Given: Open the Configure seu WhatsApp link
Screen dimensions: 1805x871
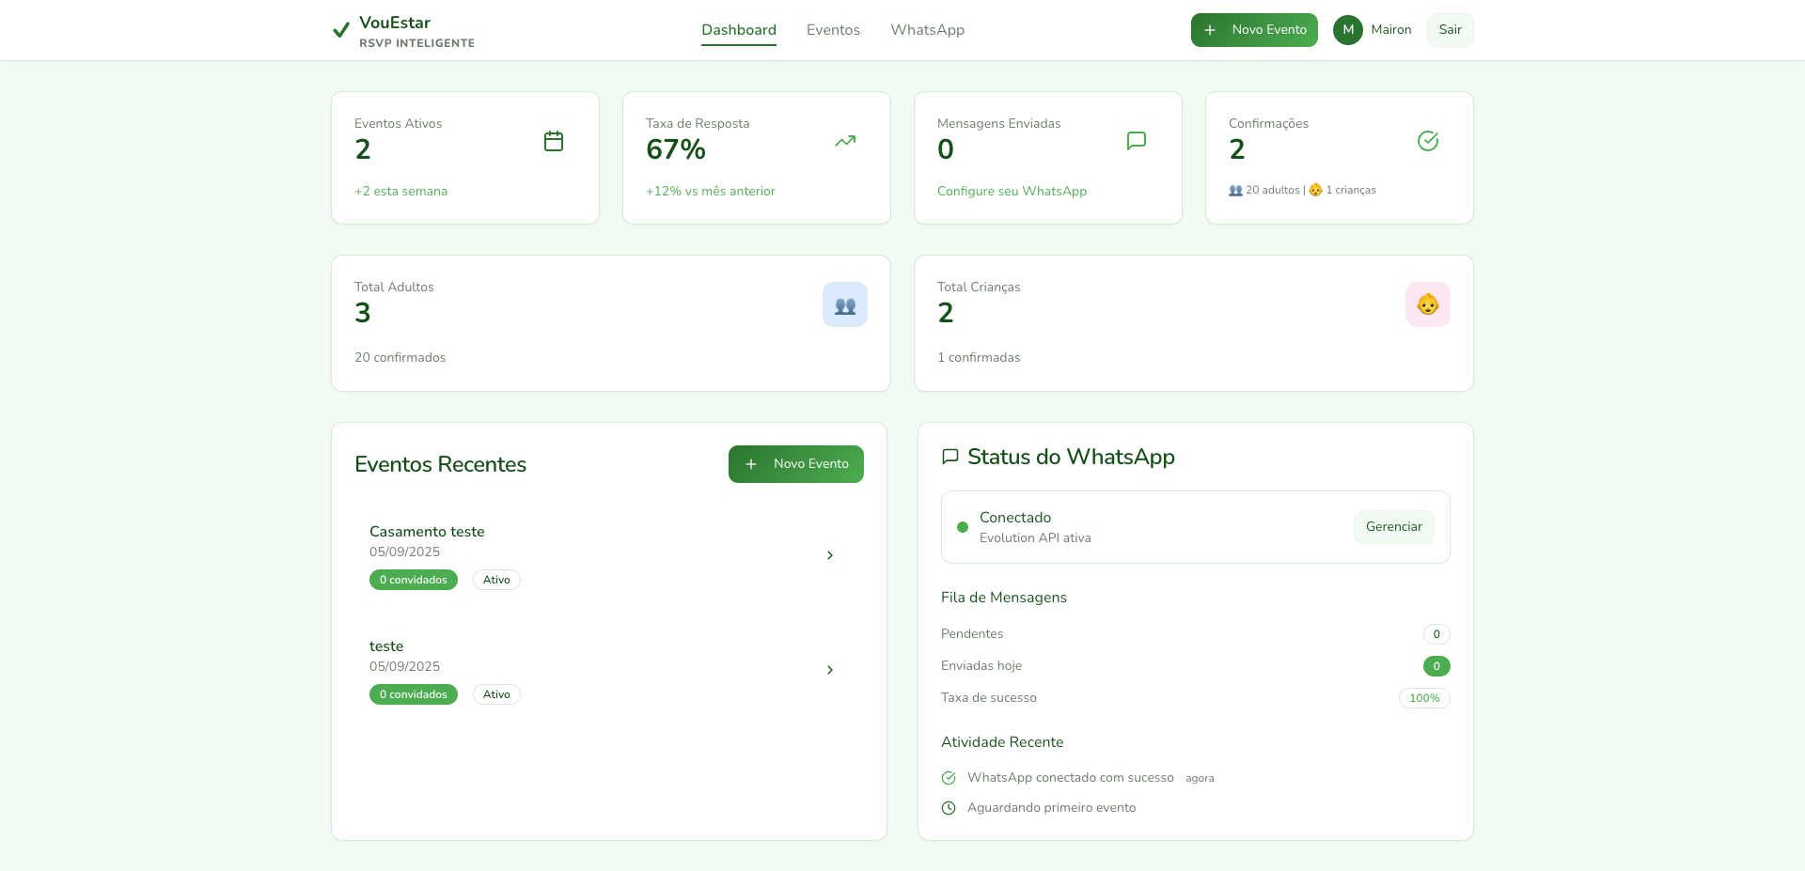Looking at the screenshot, I should (1011, 191).
